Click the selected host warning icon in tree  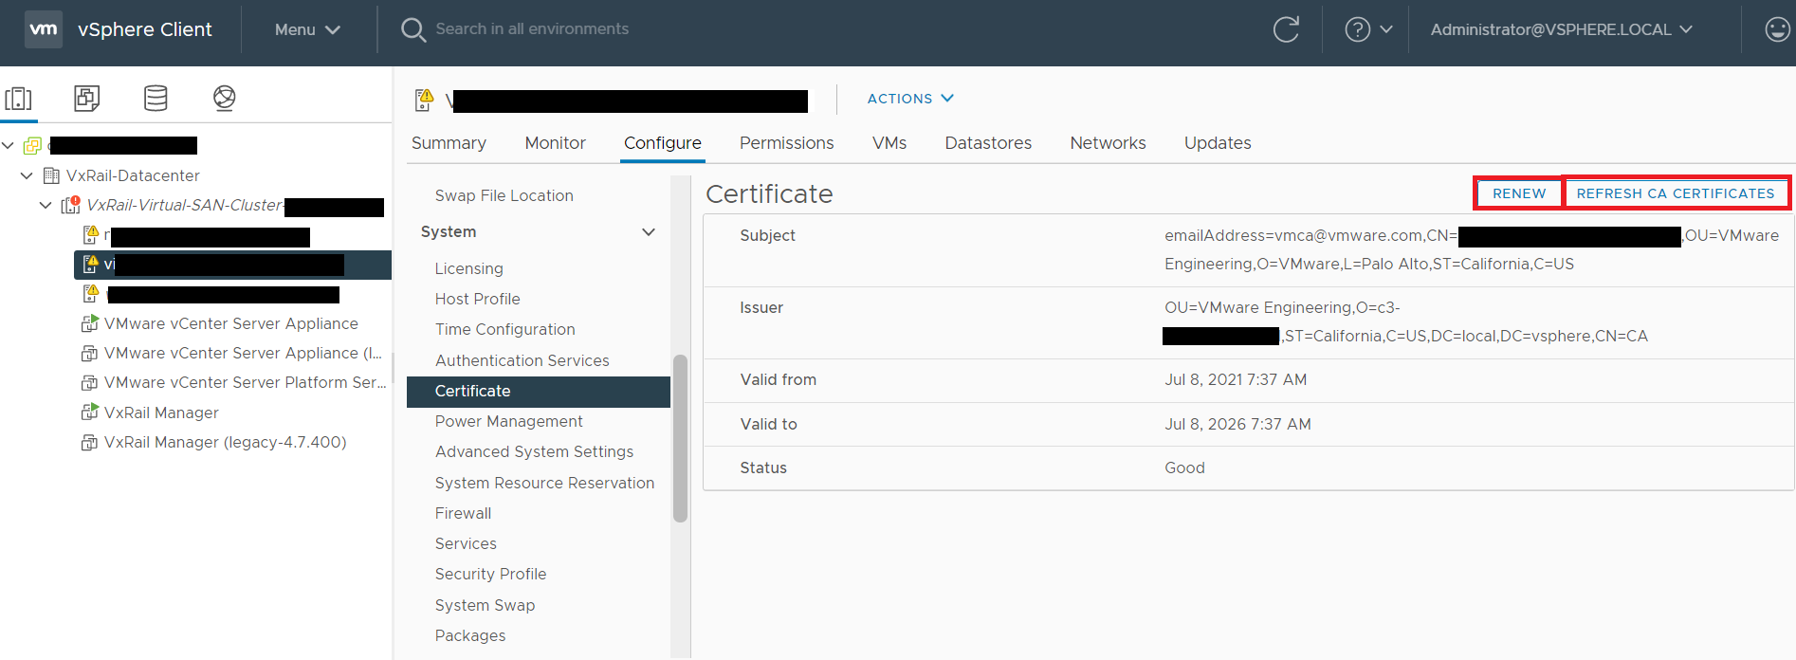point(91,264)
